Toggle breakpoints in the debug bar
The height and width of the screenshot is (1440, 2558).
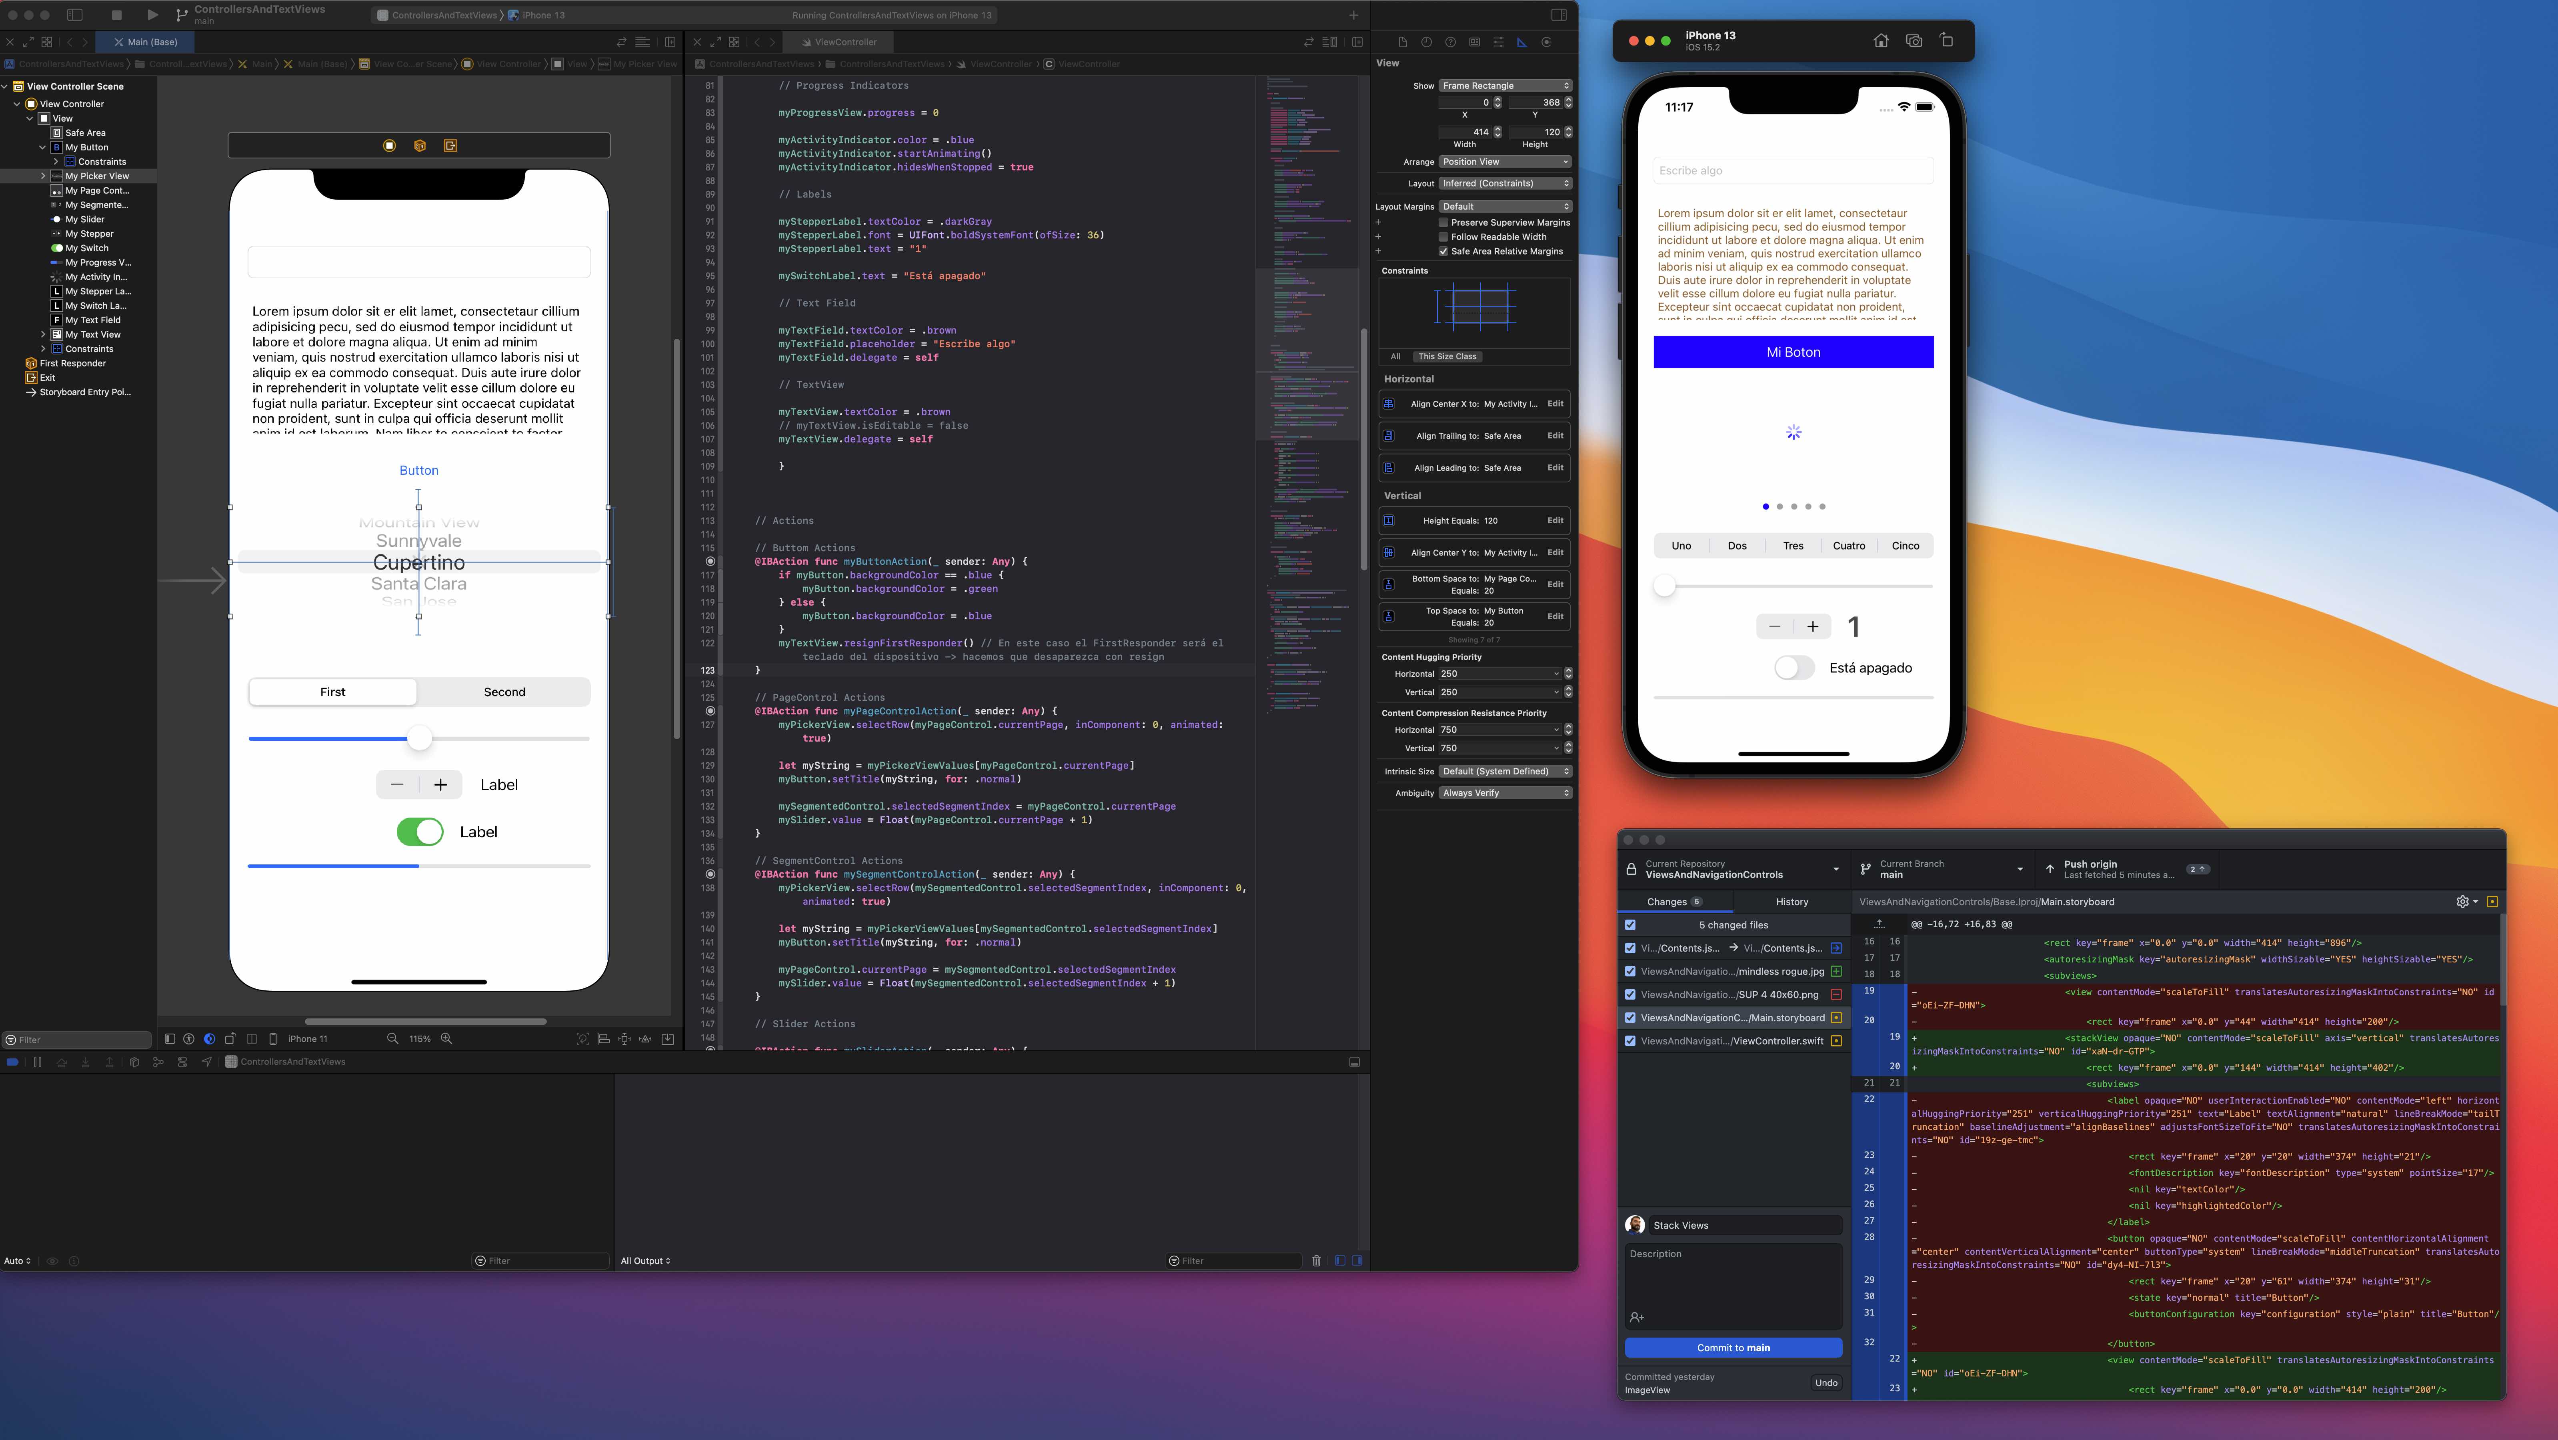12,1062
